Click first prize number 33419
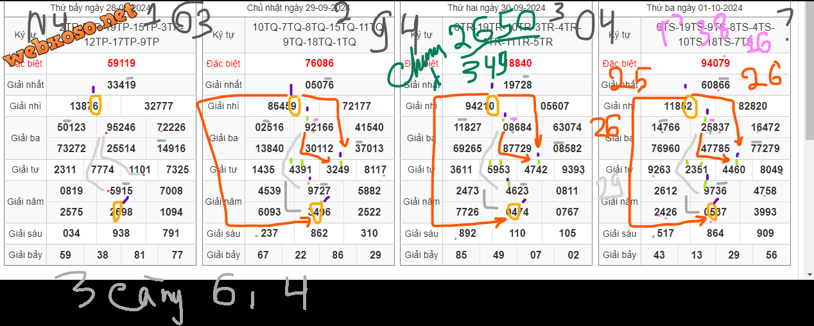The image size is (814, 326). (x=121, y=85)
